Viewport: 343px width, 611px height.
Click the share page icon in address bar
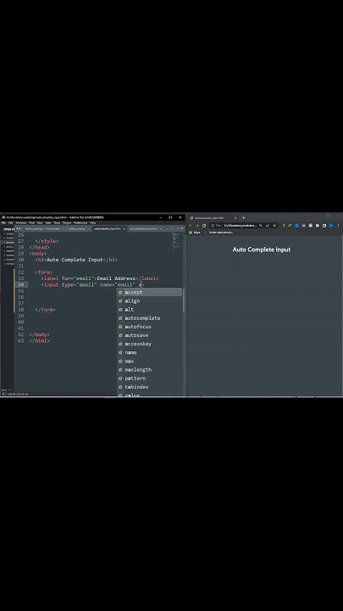(268, 225)
